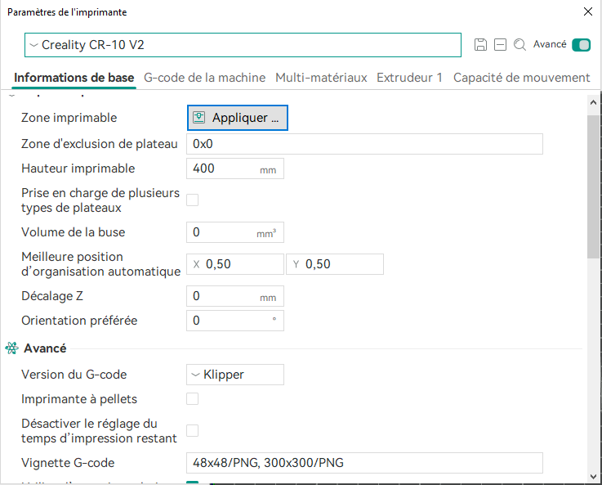The image size is (602, 485).
Task: Click the Avancé section heading
Action: (x=45, y=348)
